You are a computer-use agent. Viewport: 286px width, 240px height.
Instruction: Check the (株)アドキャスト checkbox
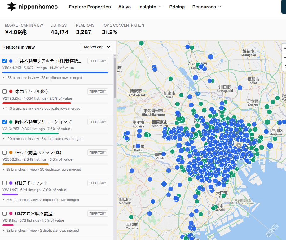(x=5, y=183)
